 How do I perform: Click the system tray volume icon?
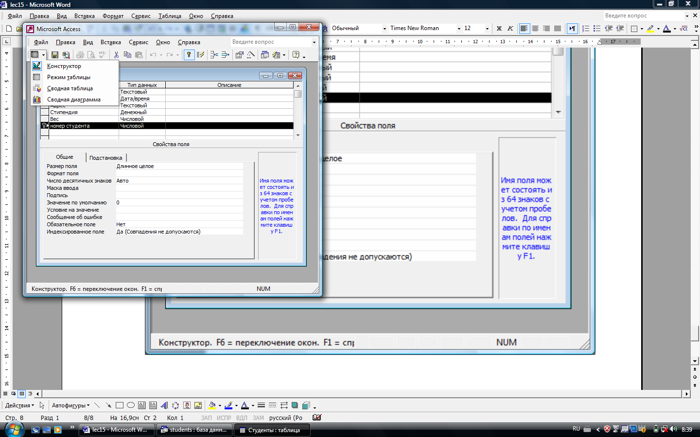[673, 429]
